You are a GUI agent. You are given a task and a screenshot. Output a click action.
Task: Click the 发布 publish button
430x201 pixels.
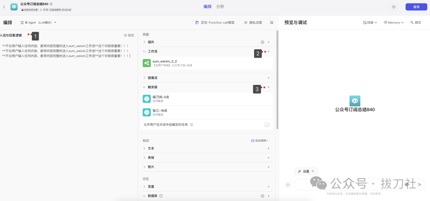(x=416, y=7)
